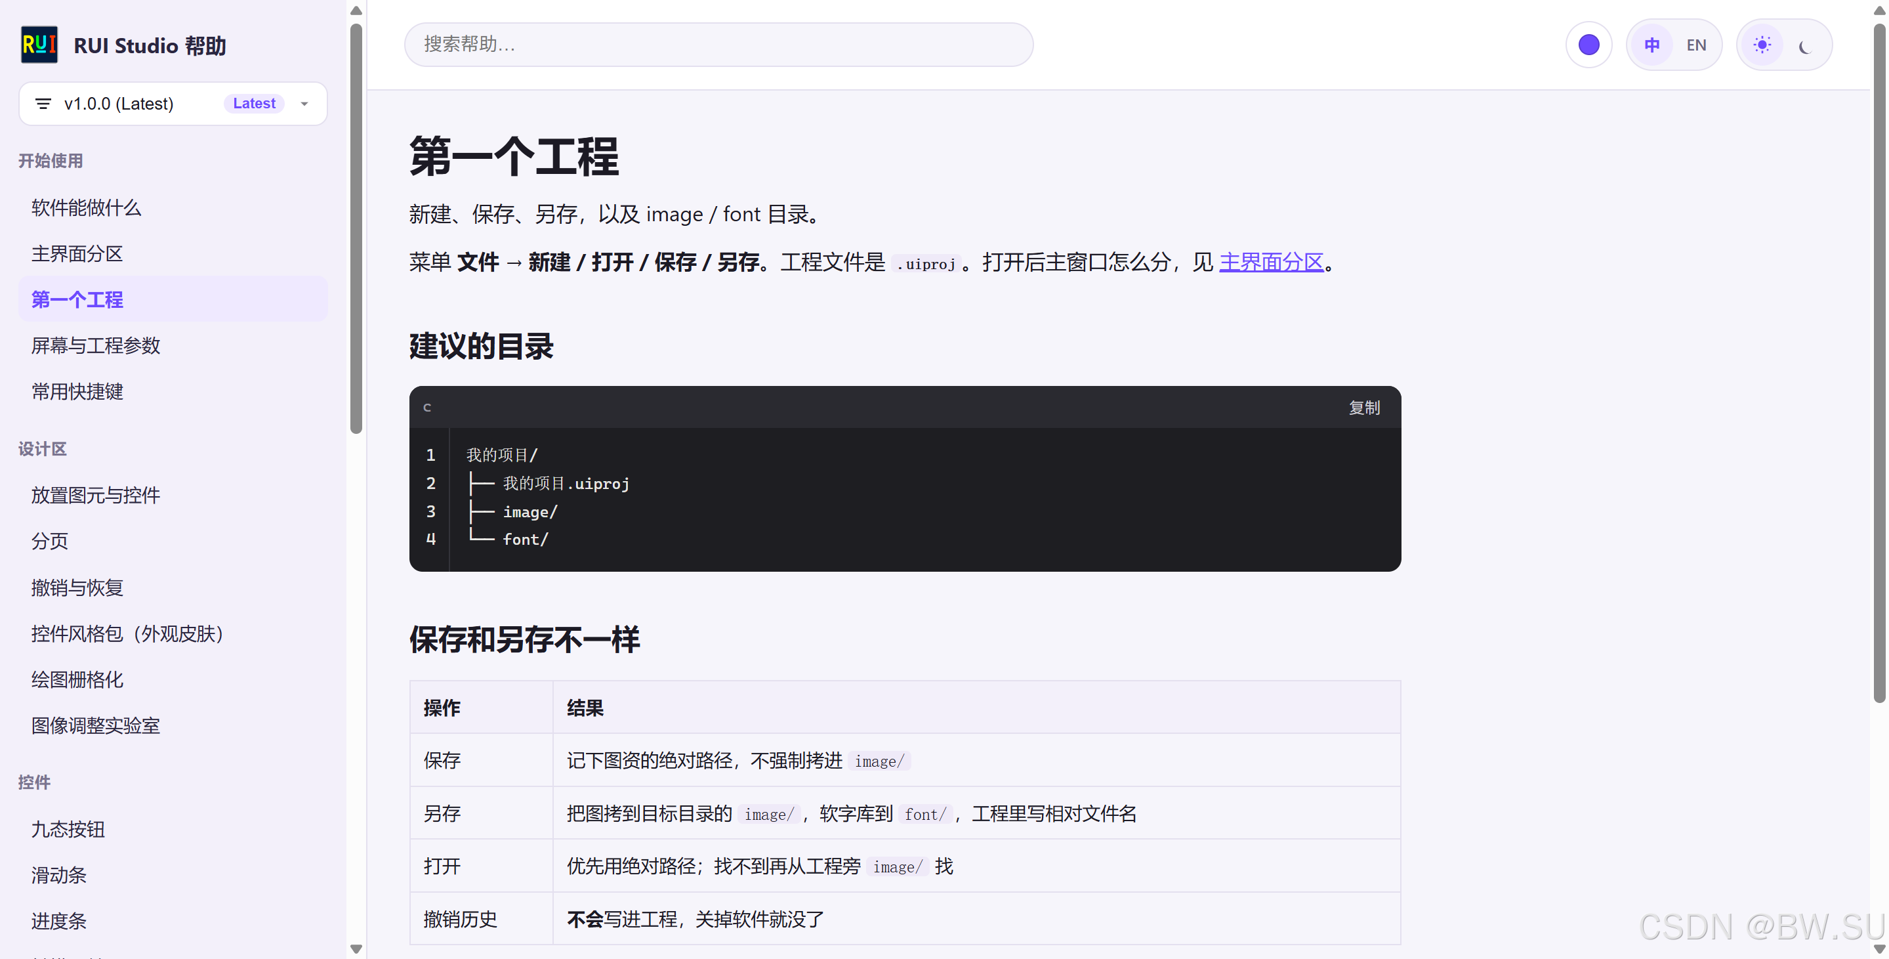
Task: Click the sidebar scrollbar up arrow
Action: [356, 11]
